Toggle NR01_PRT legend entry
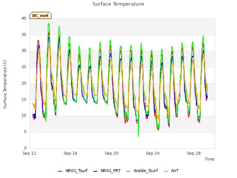Viewport: 237px width, 178px height. (x=107, y=171)
